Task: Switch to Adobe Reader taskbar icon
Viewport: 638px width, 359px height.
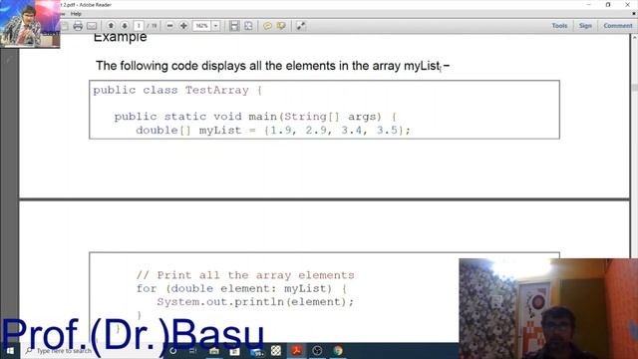Action: [x=297, y=350]
